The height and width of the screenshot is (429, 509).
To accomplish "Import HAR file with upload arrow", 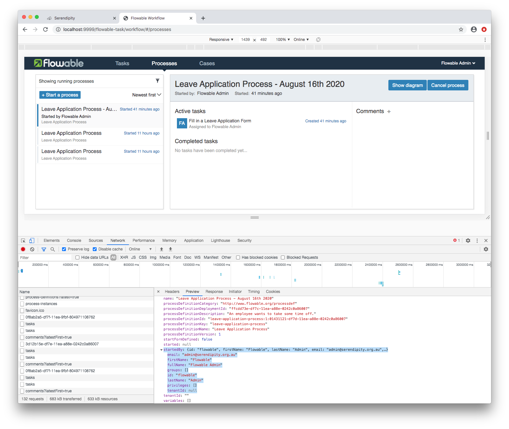I will pyautogui.click(x=162, y=249).
